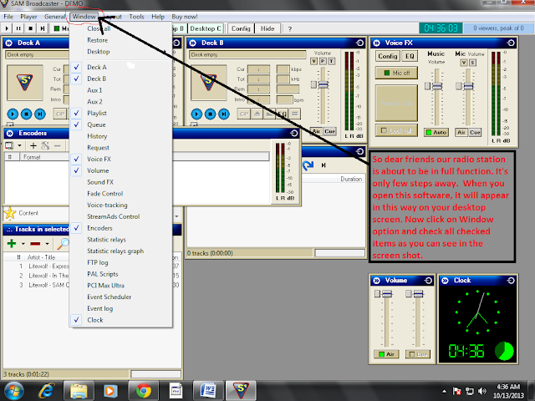The height and width of the screenshot is (401, 535).
Task: Open the Help menu
Action: pyautogui.click(x=158, y=17)
